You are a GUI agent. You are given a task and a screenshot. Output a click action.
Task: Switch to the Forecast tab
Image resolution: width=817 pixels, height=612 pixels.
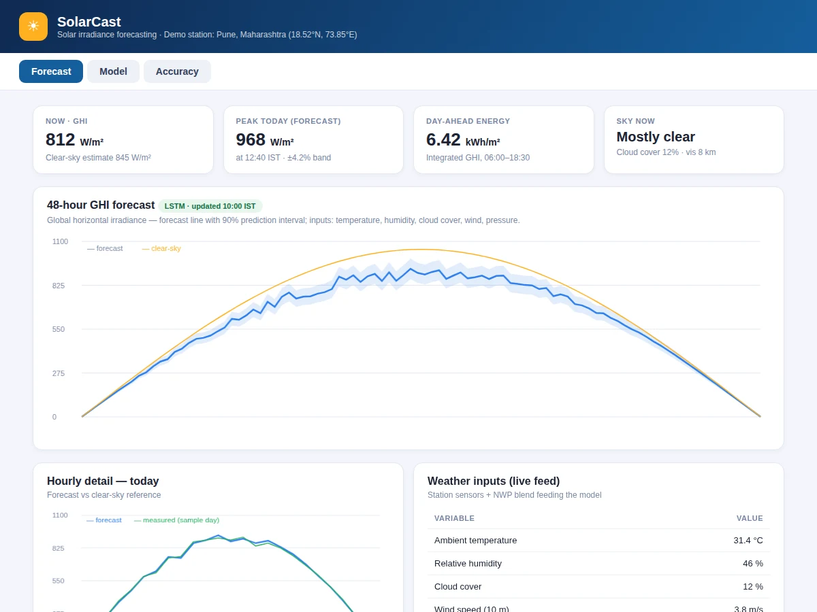51,71
